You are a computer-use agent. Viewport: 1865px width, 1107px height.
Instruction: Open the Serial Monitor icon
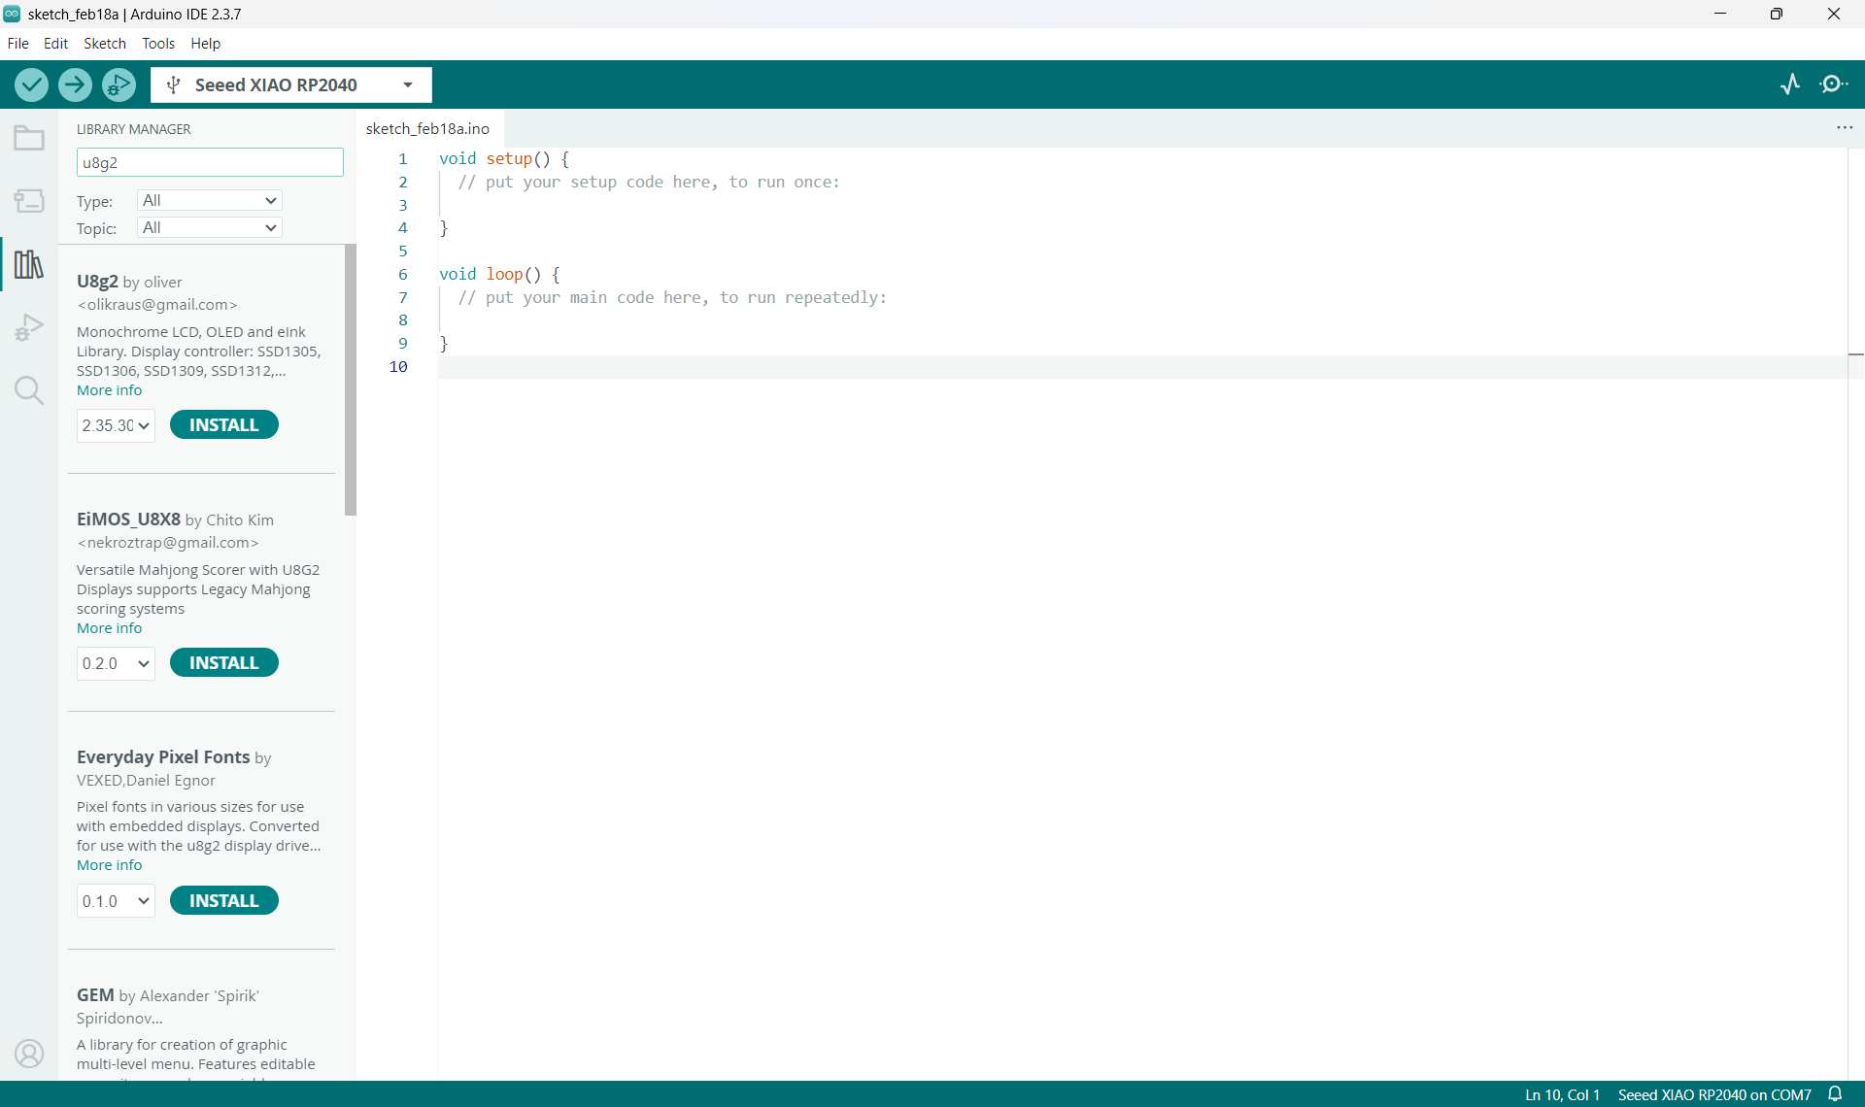coord(1834,85)
